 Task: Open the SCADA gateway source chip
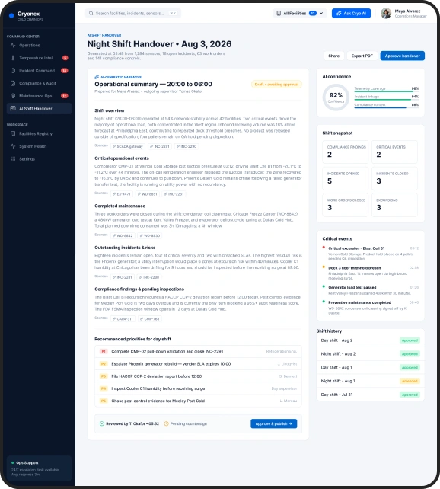click(x=128, y=146)
